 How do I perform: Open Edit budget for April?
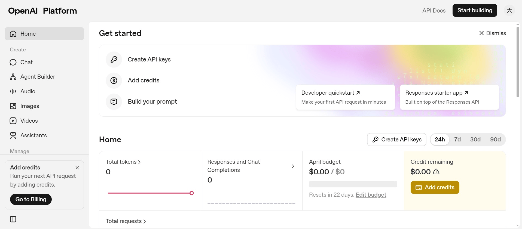(x=371, y=195)
